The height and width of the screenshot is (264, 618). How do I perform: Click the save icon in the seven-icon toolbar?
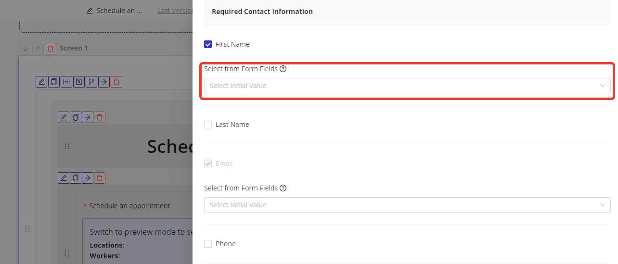point(79,82)
